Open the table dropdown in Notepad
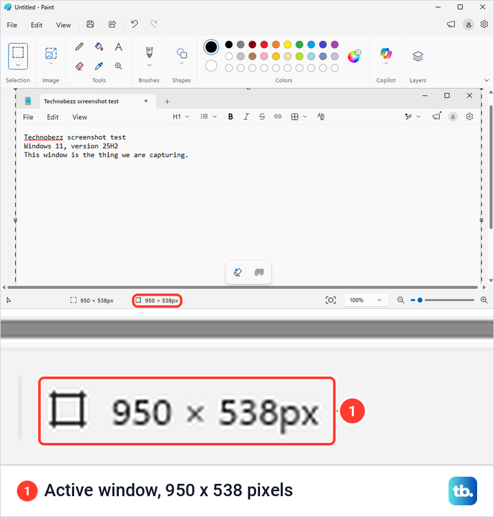Image resolution: width=494 pixels, height=517 pixels. click(299, 116)
